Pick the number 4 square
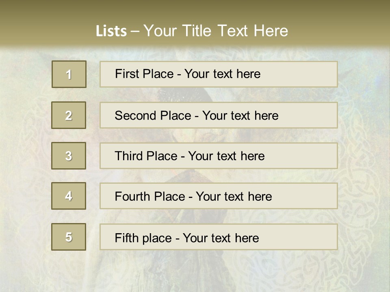390x292 pixels. [69, 196]
